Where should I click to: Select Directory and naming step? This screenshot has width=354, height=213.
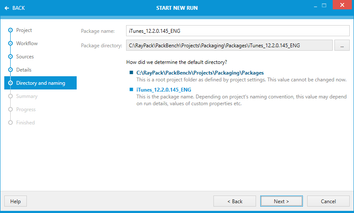[x=40, y=83]
